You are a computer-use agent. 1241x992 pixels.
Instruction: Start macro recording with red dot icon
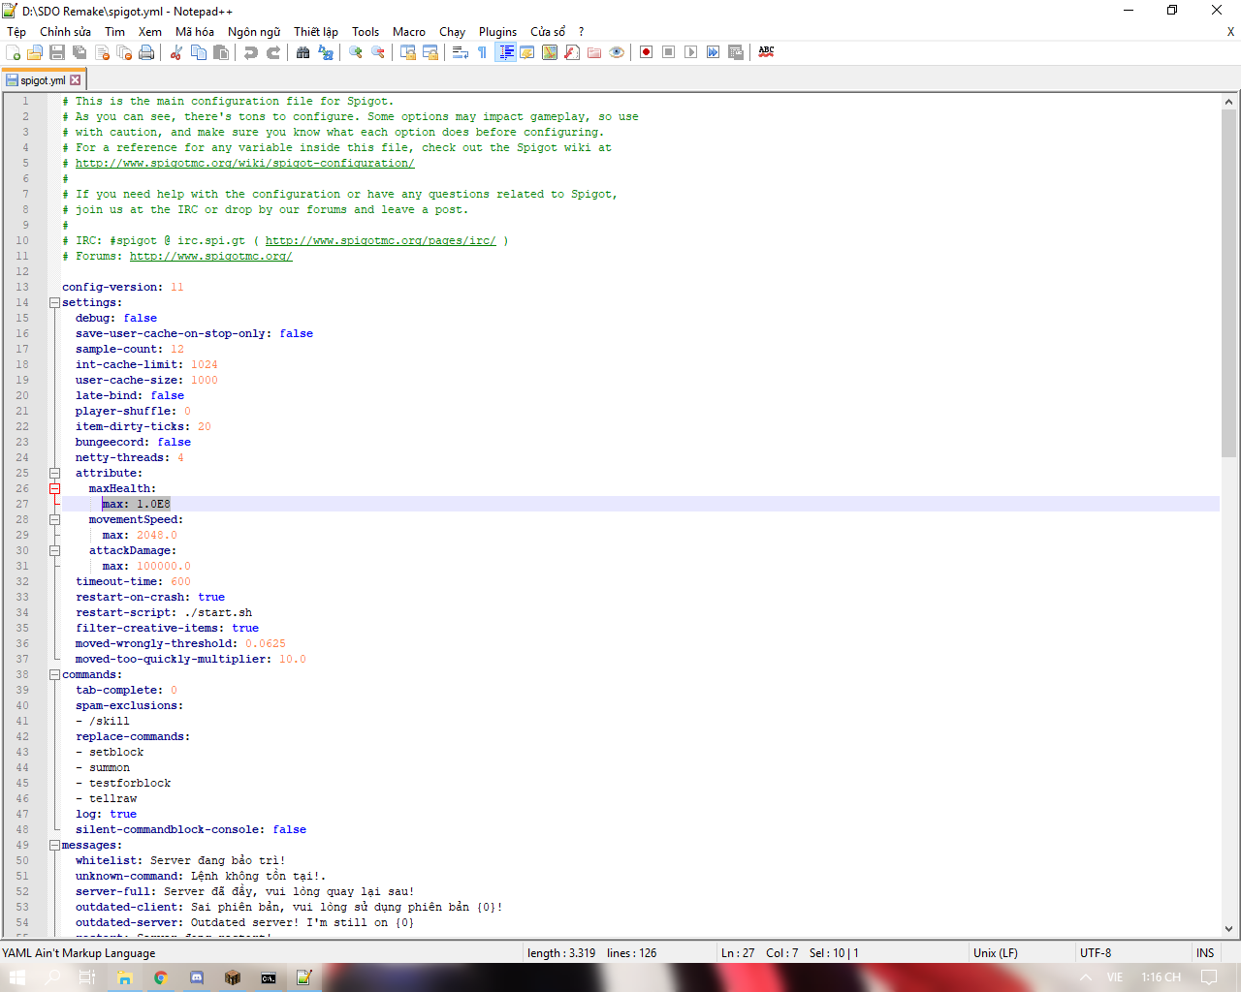(647, 52)
